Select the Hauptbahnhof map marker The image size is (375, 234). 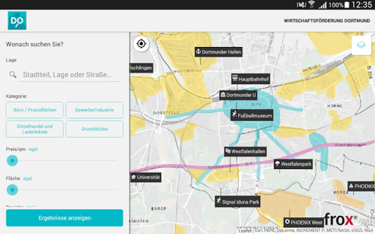click(251, 79)
